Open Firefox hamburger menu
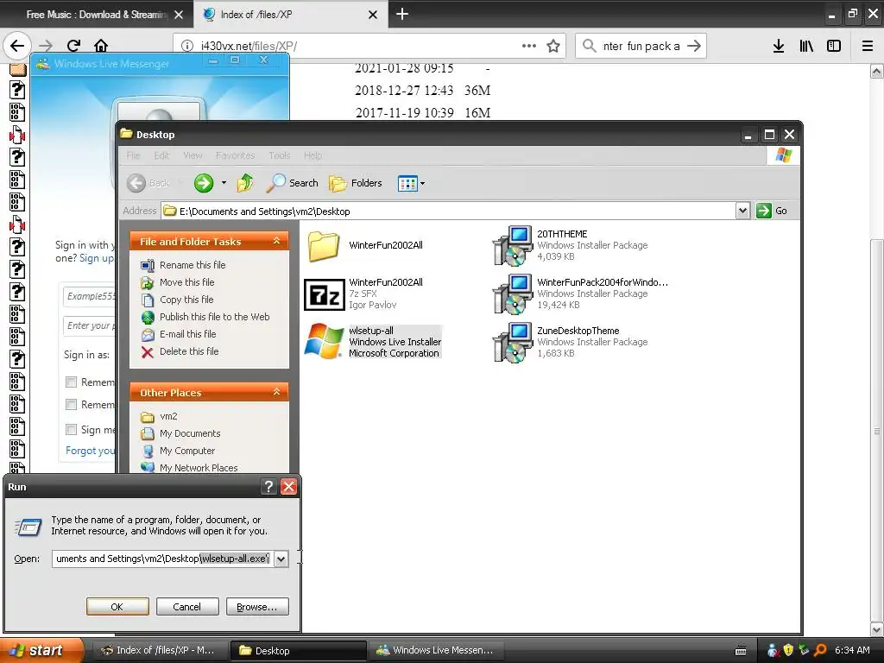 click(x=868, y=46)
